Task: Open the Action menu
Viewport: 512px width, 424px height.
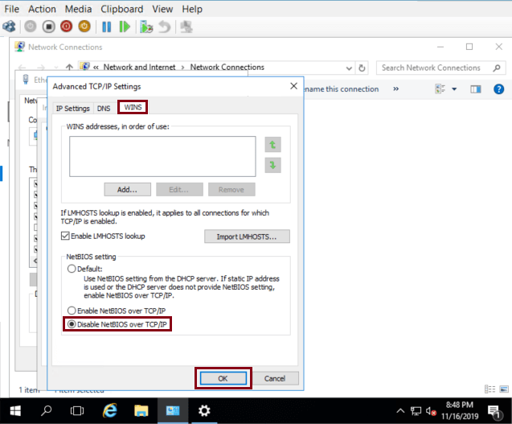Action: tap(42, 9)
